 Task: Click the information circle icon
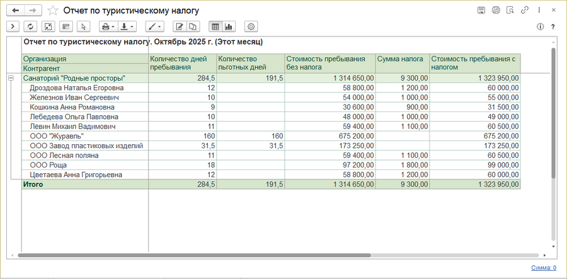pos(540,26)
